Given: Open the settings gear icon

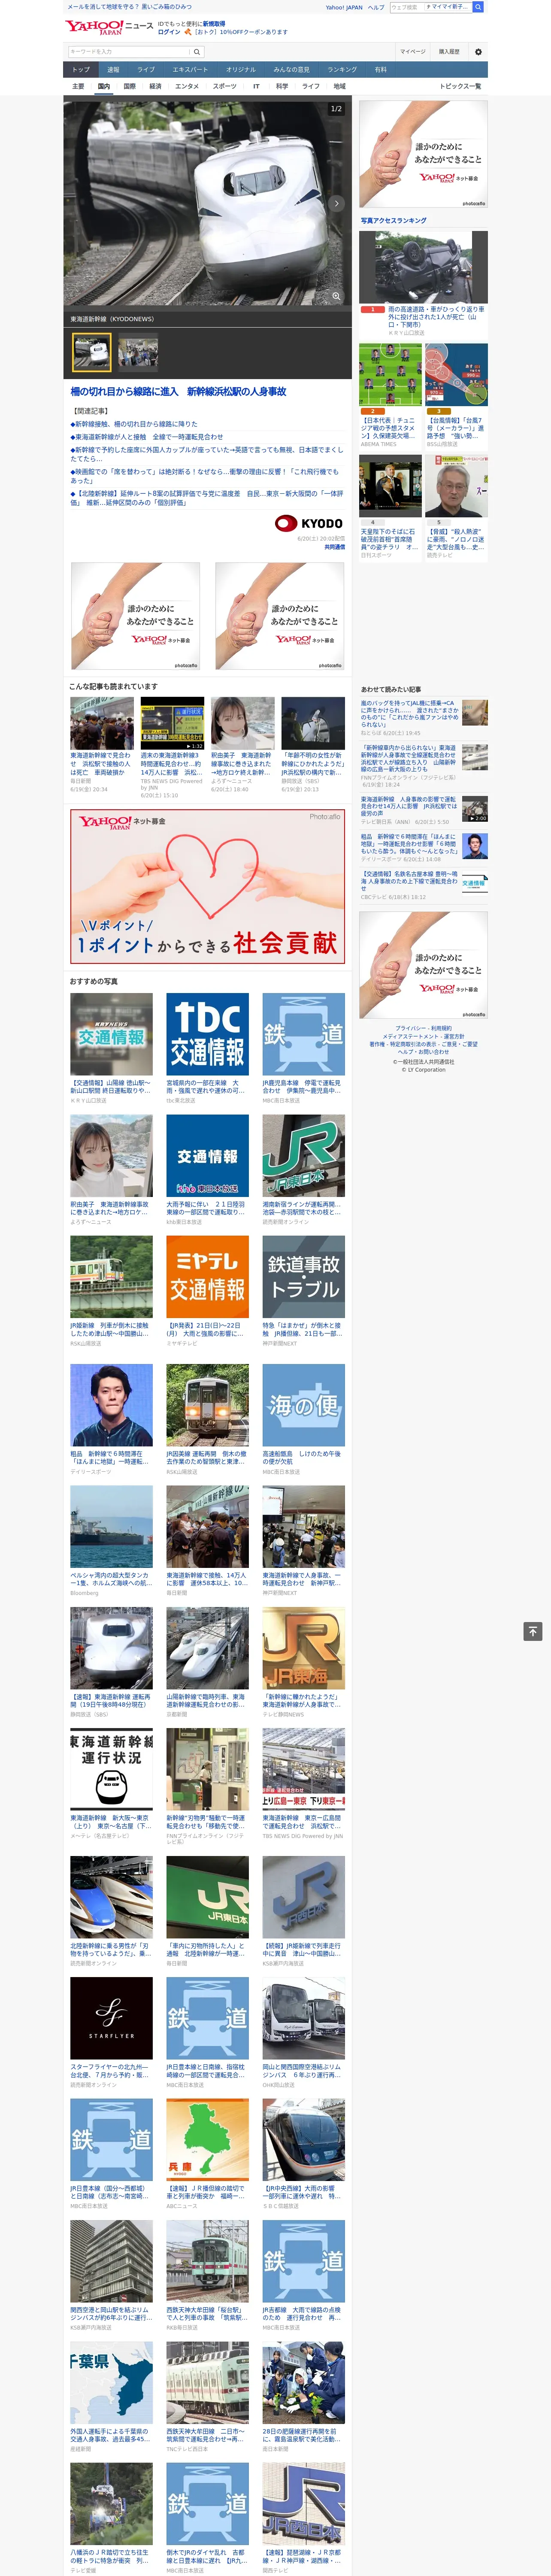Looking at the screenshot, I should pos(478,52).
